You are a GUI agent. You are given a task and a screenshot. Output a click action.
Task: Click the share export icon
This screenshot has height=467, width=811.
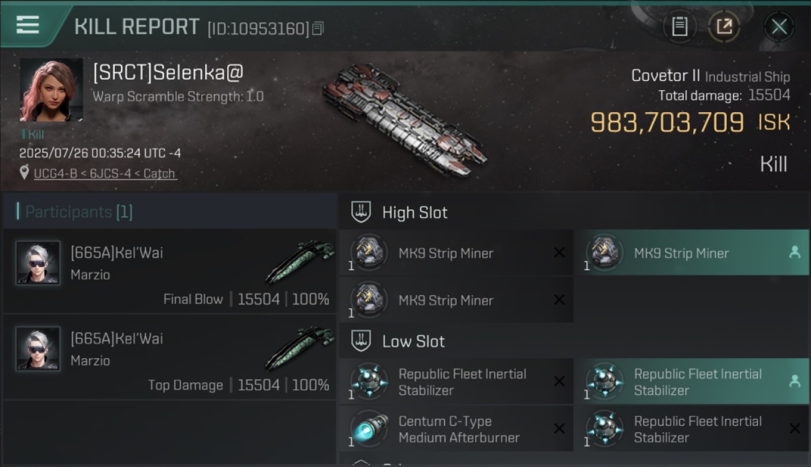click(x=724, y=27)
